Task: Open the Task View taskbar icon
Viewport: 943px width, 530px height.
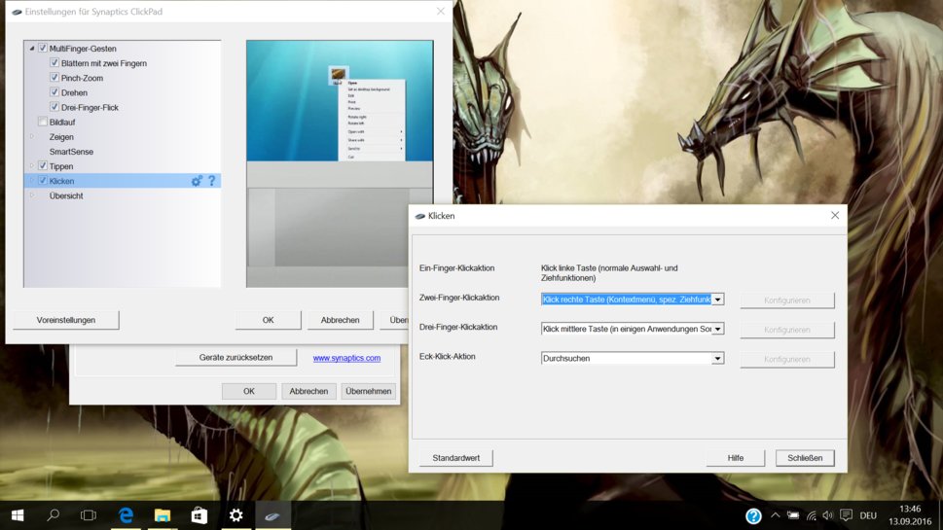Action: [89, 515]
